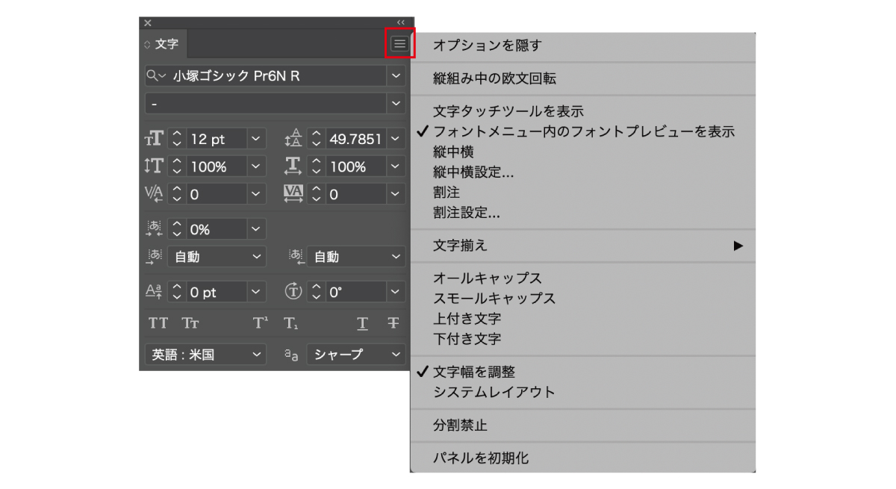This screenshot has height=489, width=896.
Task: Uncheck フォントメニュー内のフォントプレビューを表示 option
Action: coord(583,131)
